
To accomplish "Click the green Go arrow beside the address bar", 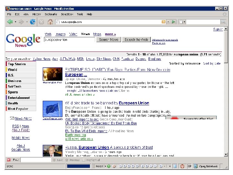I will coord(173,22).
